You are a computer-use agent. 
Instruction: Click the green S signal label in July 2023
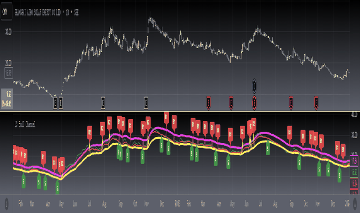coord(268,149)
